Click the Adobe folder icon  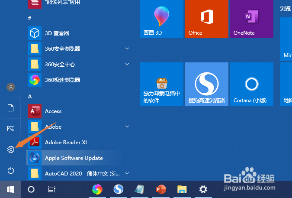tap(35, 127)
